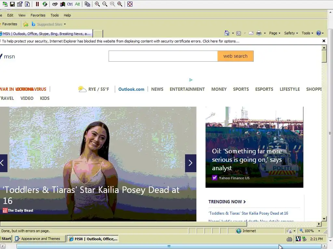Click the browser vertical scrollbar thumb

[324, 56]
